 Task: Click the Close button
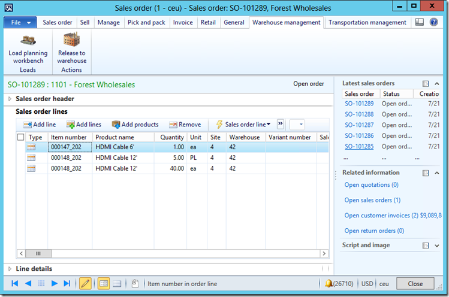pyautogui.click(x=415, y=283)
